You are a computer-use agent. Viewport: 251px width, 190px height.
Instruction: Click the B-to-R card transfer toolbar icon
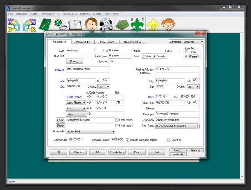pos(14,25)
